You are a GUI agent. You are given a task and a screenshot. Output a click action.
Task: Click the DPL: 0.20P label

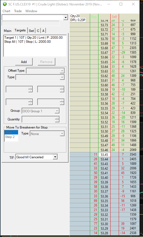(x=78, y=20)
